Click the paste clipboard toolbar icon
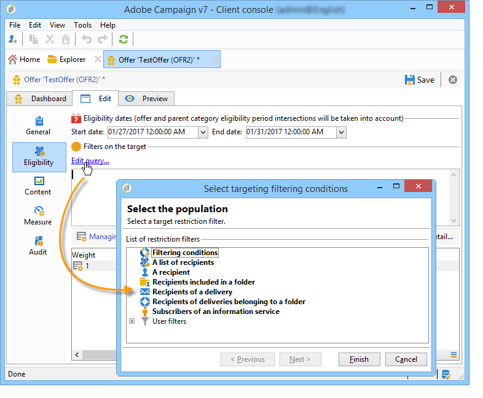483x398 pixels. (x=66, y=39)
